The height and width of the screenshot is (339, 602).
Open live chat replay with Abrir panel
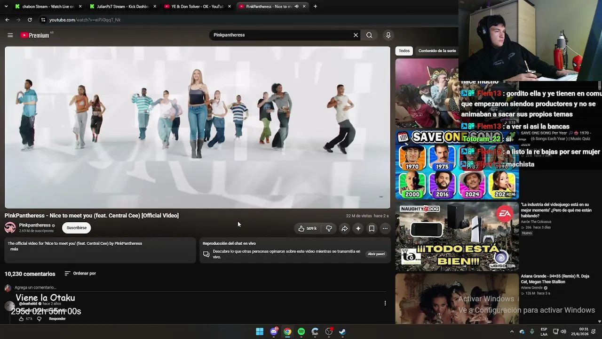coord(376,254)
